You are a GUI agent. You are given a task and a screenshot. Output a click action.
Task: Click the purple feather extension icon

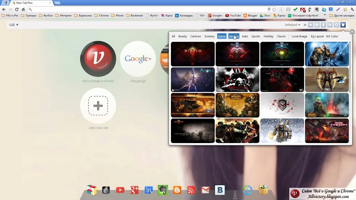coord(338,9)
